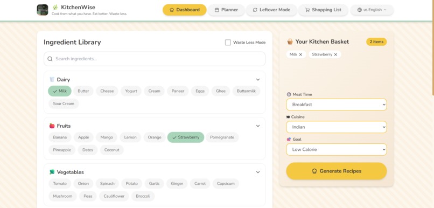Image resolution: width=434 pixels, height=208 pixels.
Task: Click the green leaf icon beside KitchenWise
Action: [x=55, y=7]
